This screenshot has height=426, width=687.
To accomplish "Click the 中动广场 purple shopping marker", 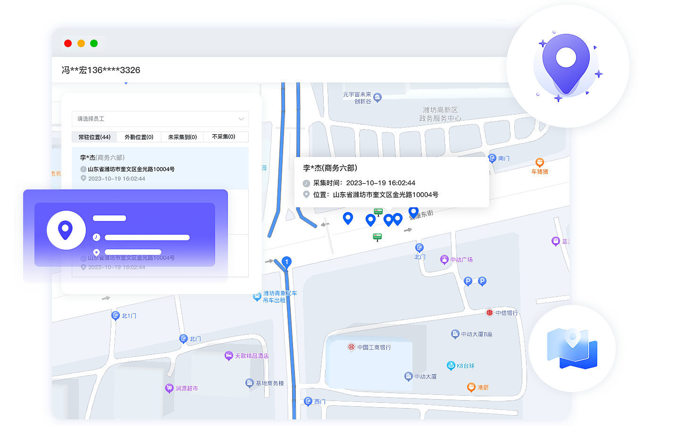I will click(444, 259).
